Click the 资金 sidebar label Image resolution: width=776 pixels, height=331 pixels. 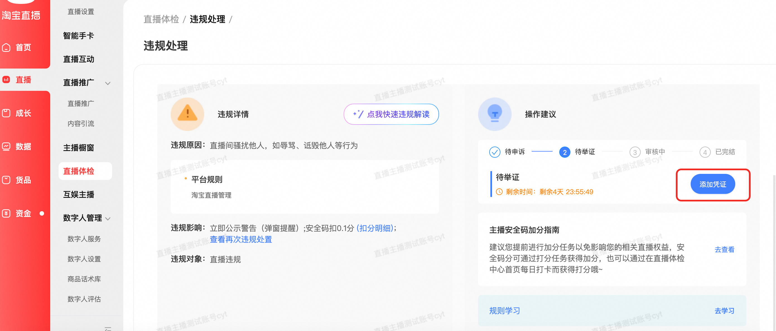click(23, 213)
